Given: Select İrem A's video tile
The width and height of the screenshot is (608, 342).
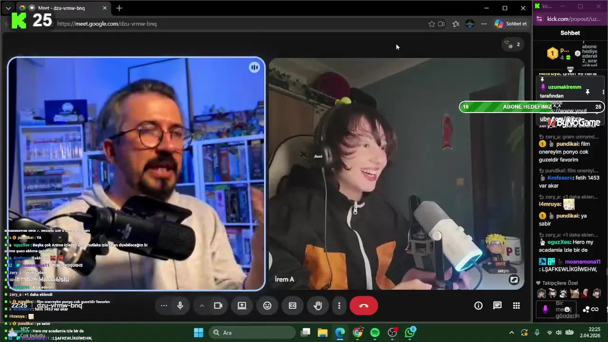Looking at the screenshot, I should click(396, 174).
